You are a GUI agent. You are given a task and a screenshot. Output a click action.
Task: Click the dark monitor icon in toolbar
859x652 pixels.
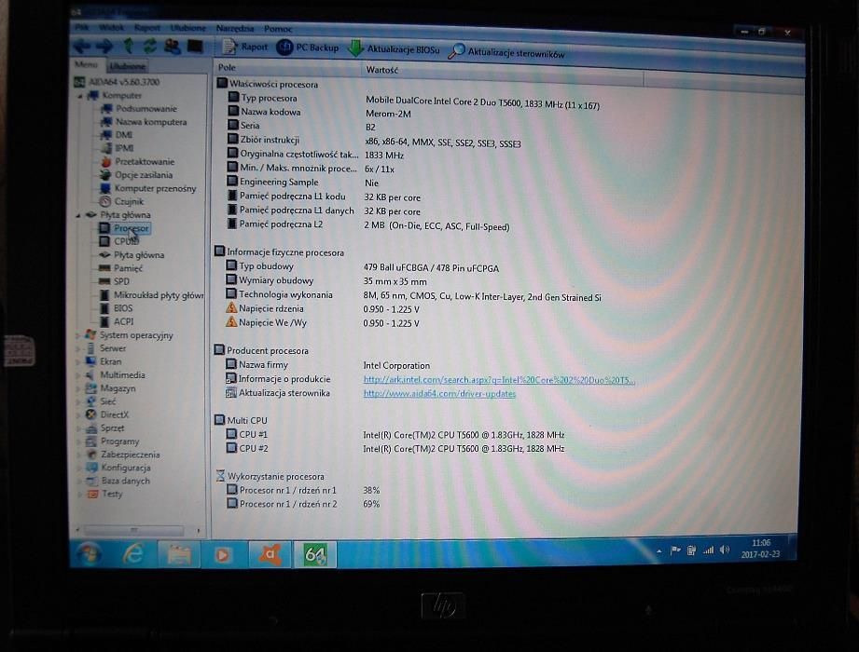point(195,47)
